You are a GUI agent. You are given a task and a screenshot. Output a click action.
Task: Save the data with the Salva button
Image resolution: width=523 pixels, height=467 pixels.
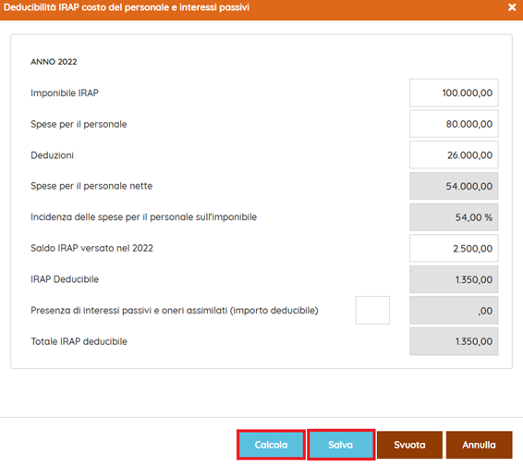click(341, 445)
